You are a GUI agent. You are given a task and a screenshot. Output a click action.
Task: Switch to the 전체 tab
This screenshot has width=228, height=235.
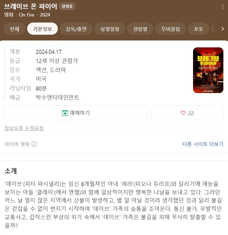click(14, 29)
